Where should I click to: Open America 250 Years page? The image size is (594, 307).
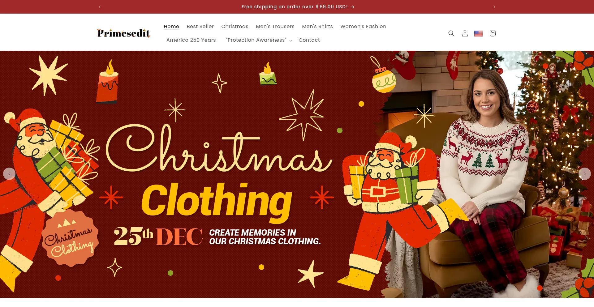(191, 40)
